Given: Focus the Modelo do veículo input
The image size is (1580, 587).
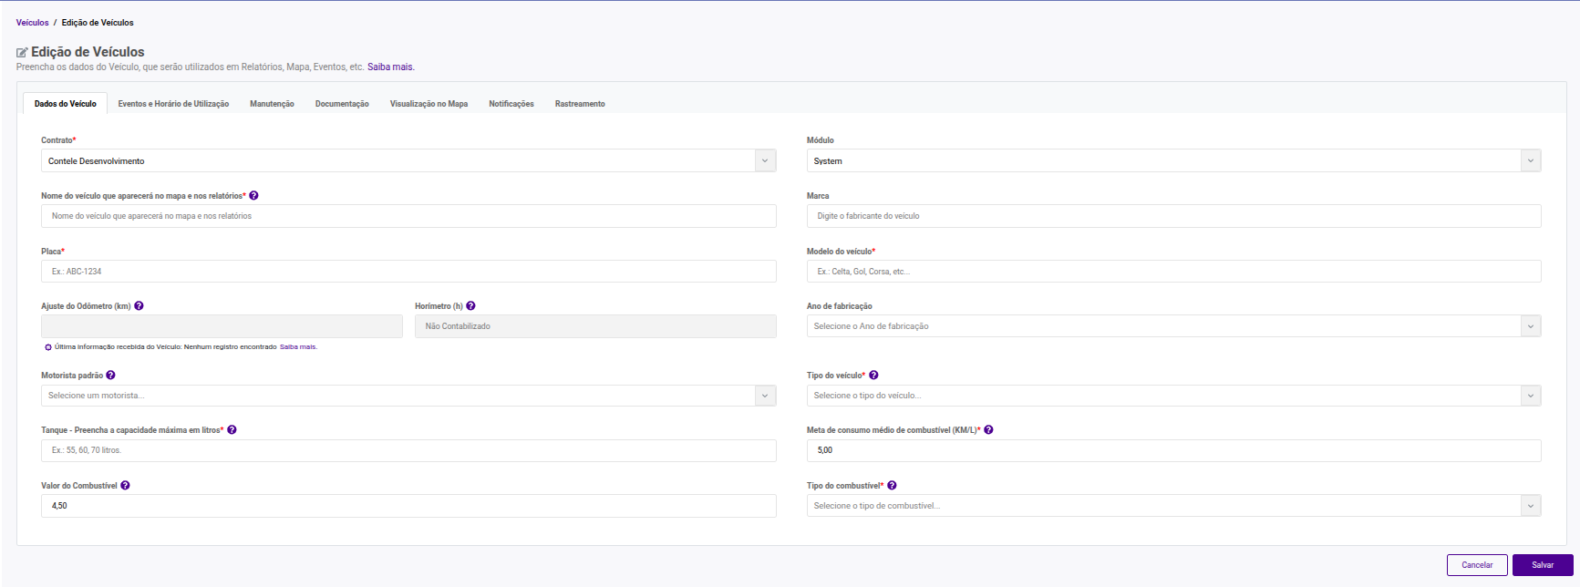Looking at the screenshot, I should [x=1173, y=272].
